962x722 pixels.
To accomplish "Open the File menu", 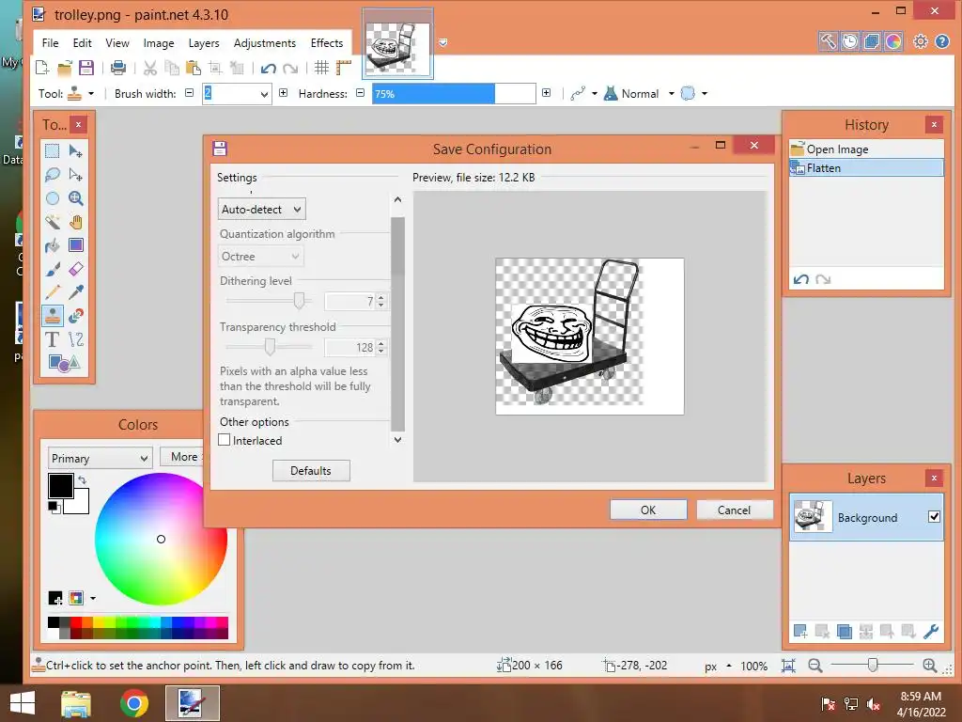I will point(51,43).
